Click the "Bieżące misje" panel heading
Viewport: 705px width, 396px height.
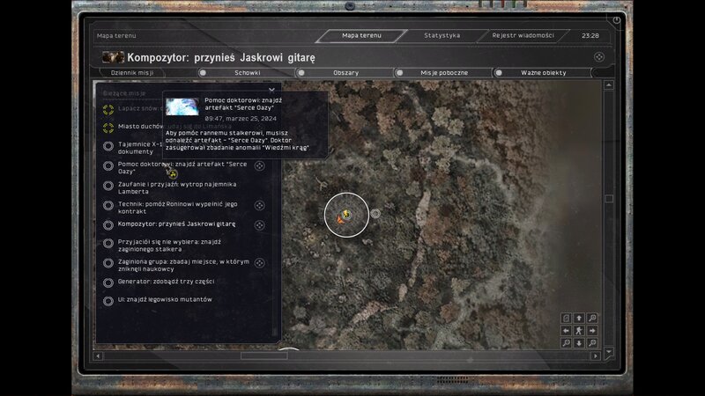[x=124, y=93]
